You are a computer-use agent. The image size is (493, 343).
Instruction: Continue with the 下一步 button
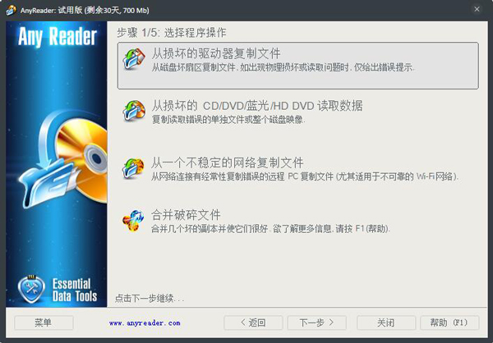(x=317, y=322)
